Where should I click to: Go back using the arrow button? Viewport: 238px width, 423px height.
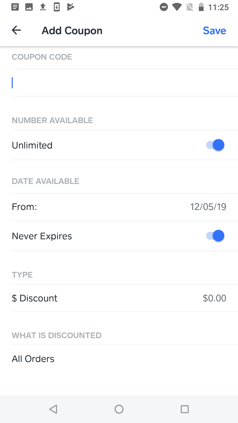(16, 30)
